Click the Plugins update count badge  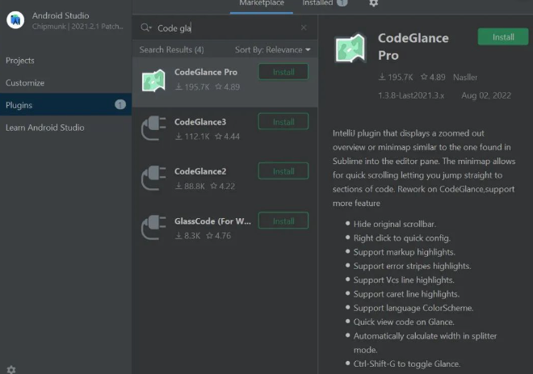click(x=120, y=104)
